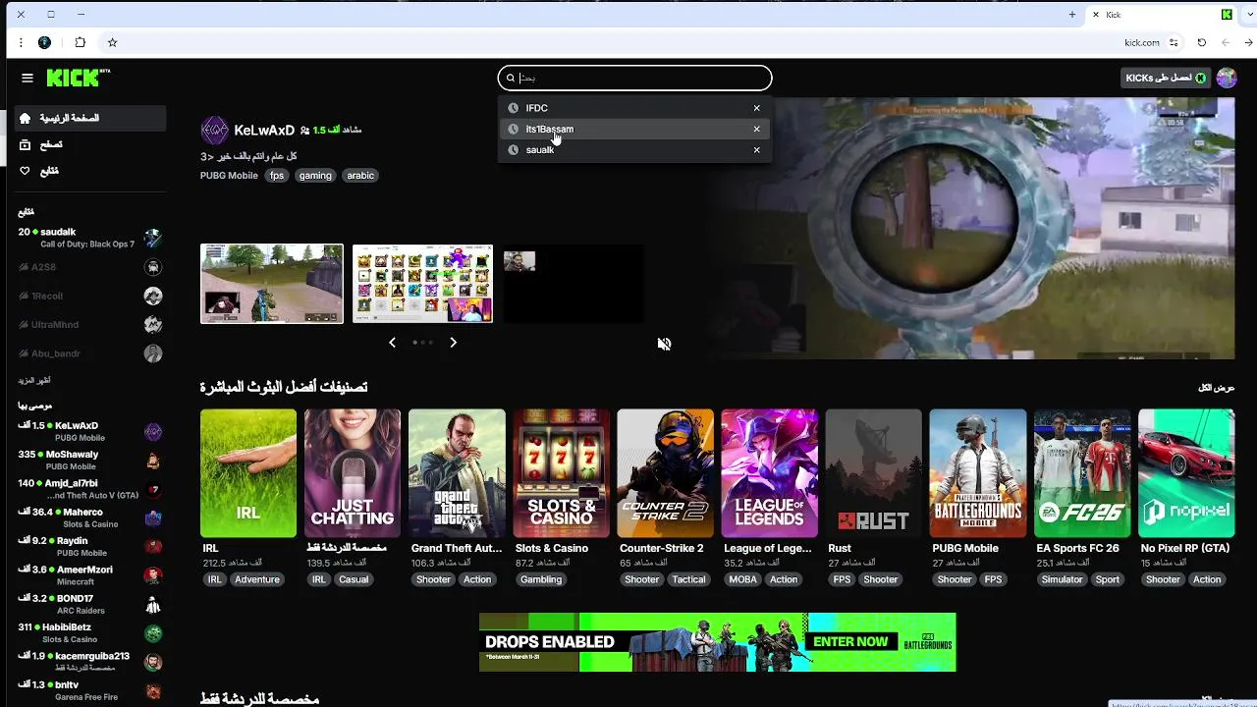Open the user profile avatar menu
This screenshot has width=1257, height=707.
[1227, 78]
